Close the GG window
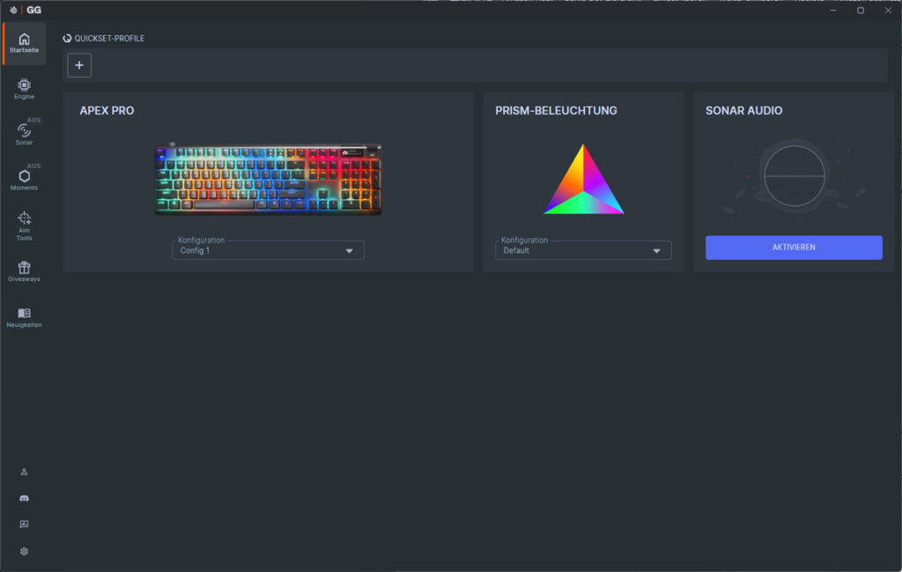 coord(888,11)
